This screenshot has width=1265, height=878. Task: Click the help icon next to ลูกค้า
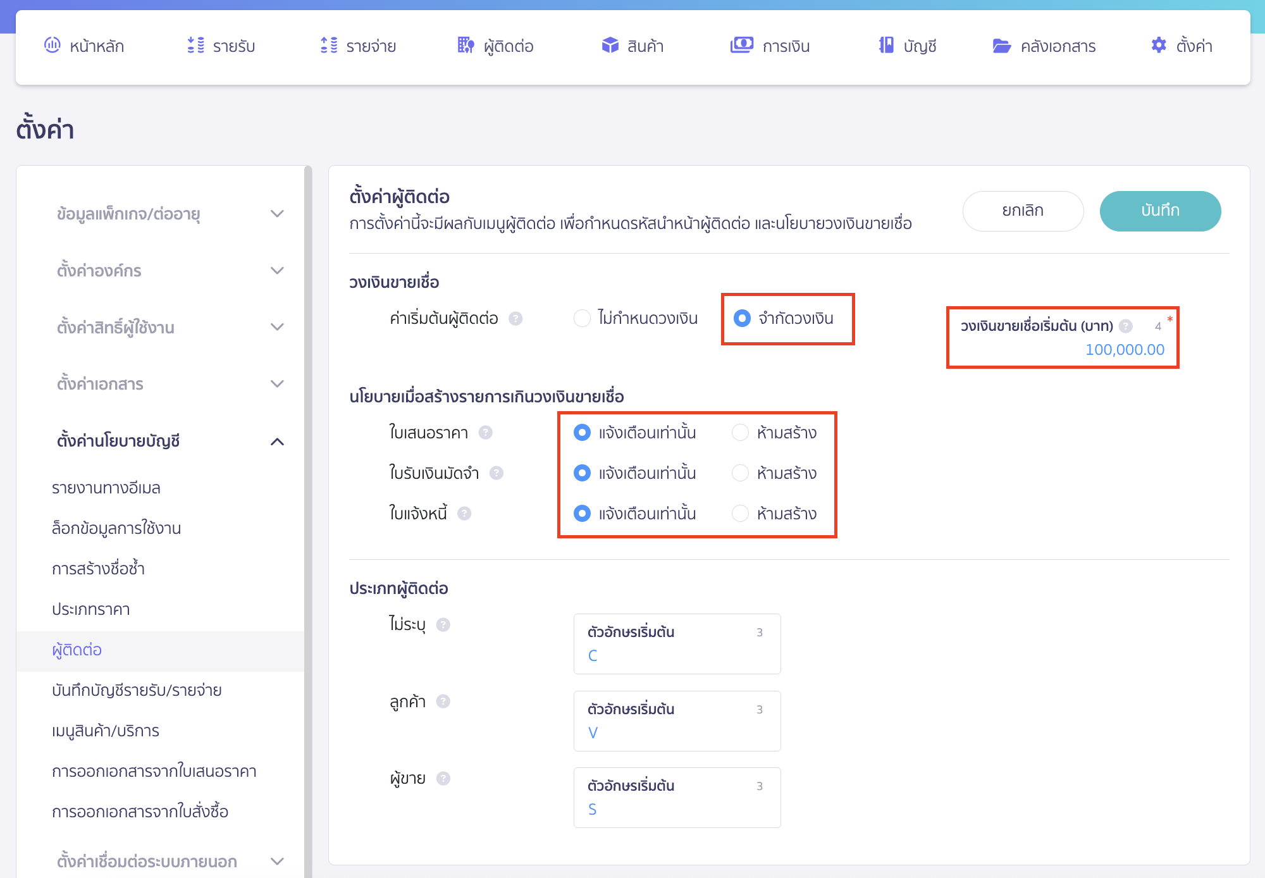tap(443, 701)
